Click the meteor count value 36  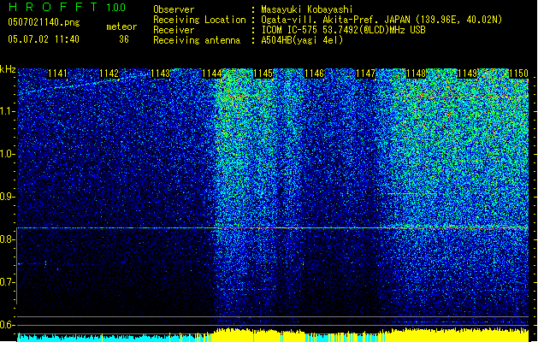124,39
